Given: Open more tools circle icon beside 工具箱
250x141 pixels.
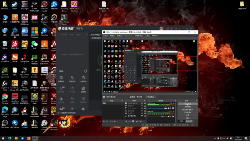Looking at the screenshot, I should point(85,71).
